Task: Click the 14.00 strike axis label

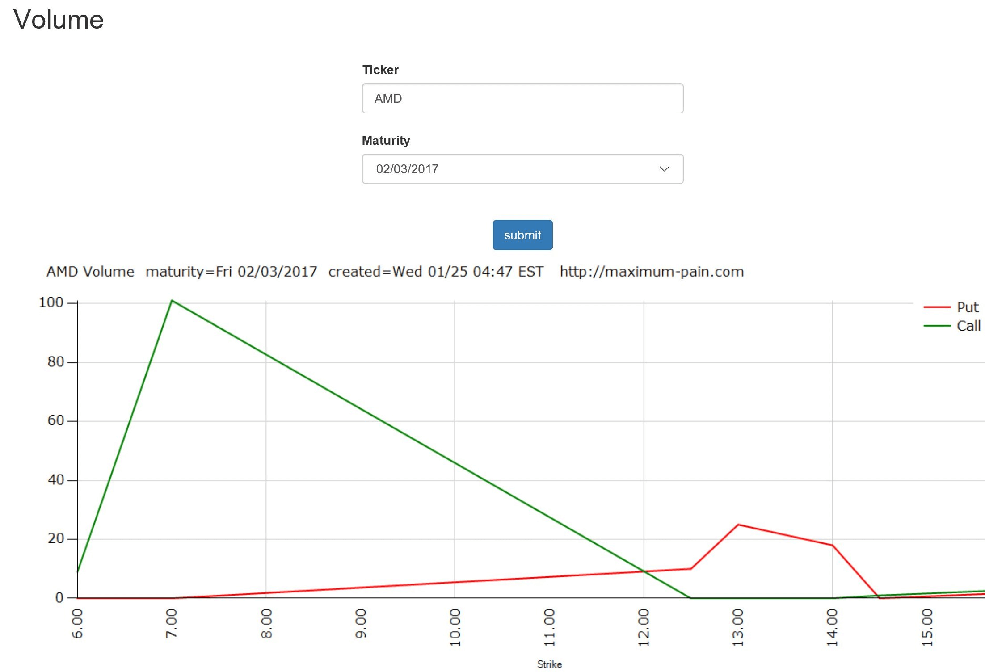Action: point(832,627)
